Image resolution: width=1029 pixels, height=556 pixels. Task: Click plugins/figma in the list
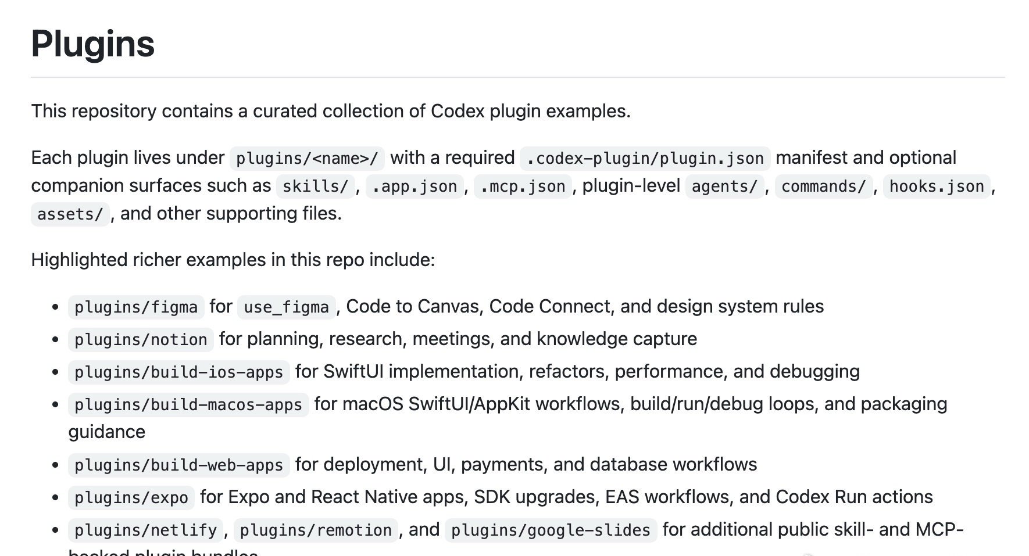pyautogui.click(x=136, y=307)
